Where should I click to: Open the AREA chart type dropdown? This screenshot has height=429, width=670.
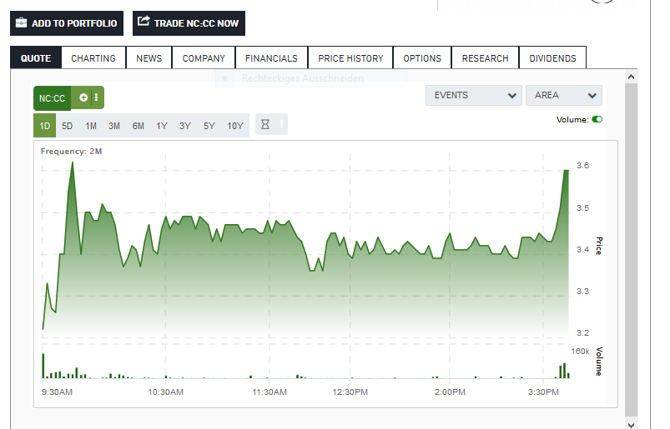coord(563,95)
